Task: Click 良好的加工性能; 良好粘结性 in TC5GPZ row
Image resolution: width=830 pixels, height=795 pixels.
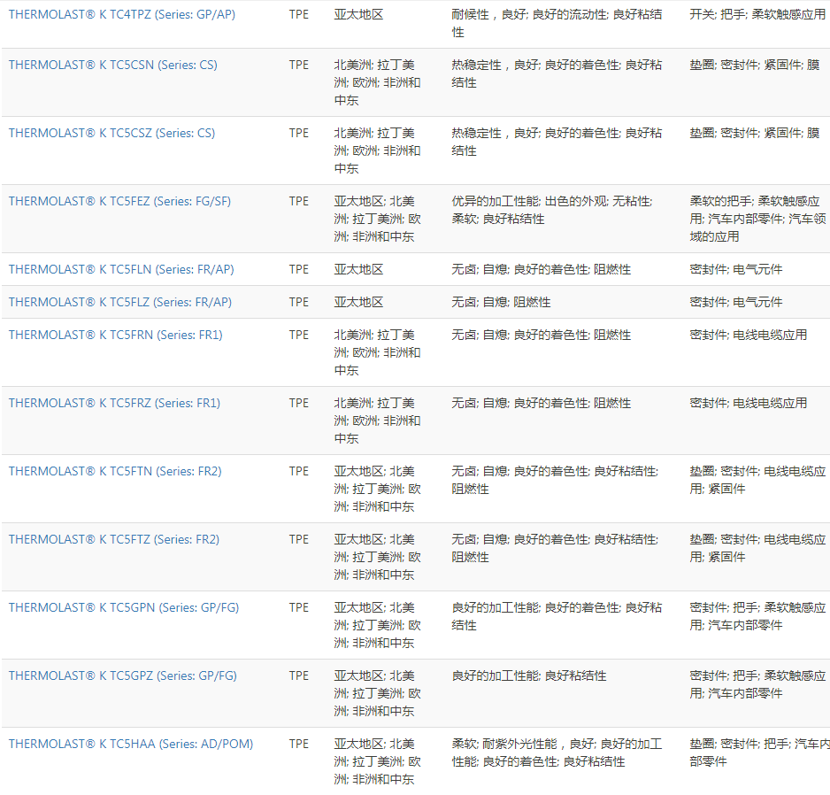Action: (529, 676)
